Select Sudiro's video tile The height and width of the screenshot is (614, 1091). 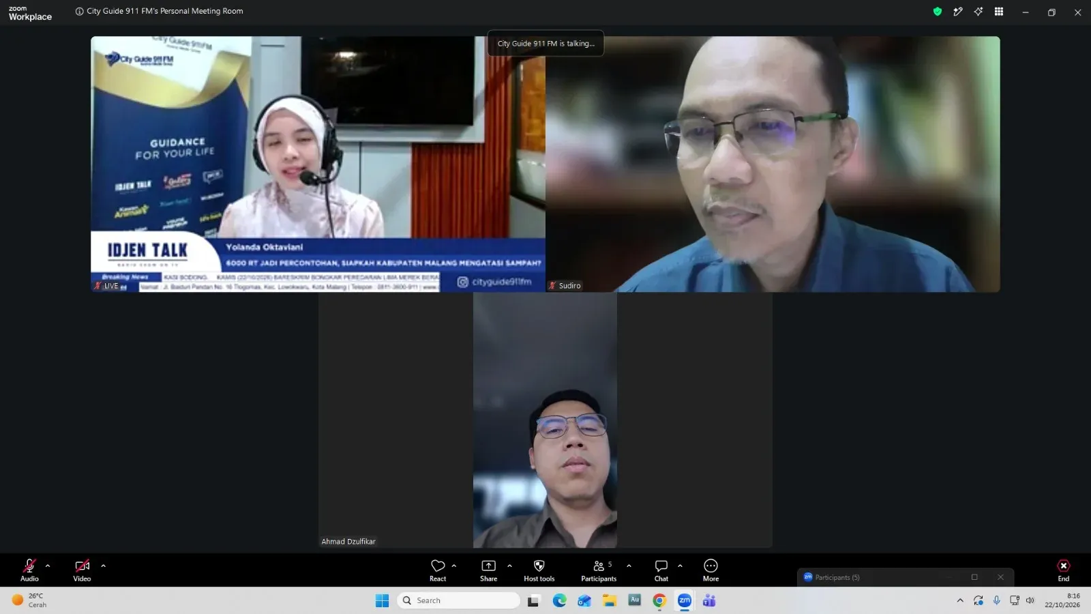(773, 164)
